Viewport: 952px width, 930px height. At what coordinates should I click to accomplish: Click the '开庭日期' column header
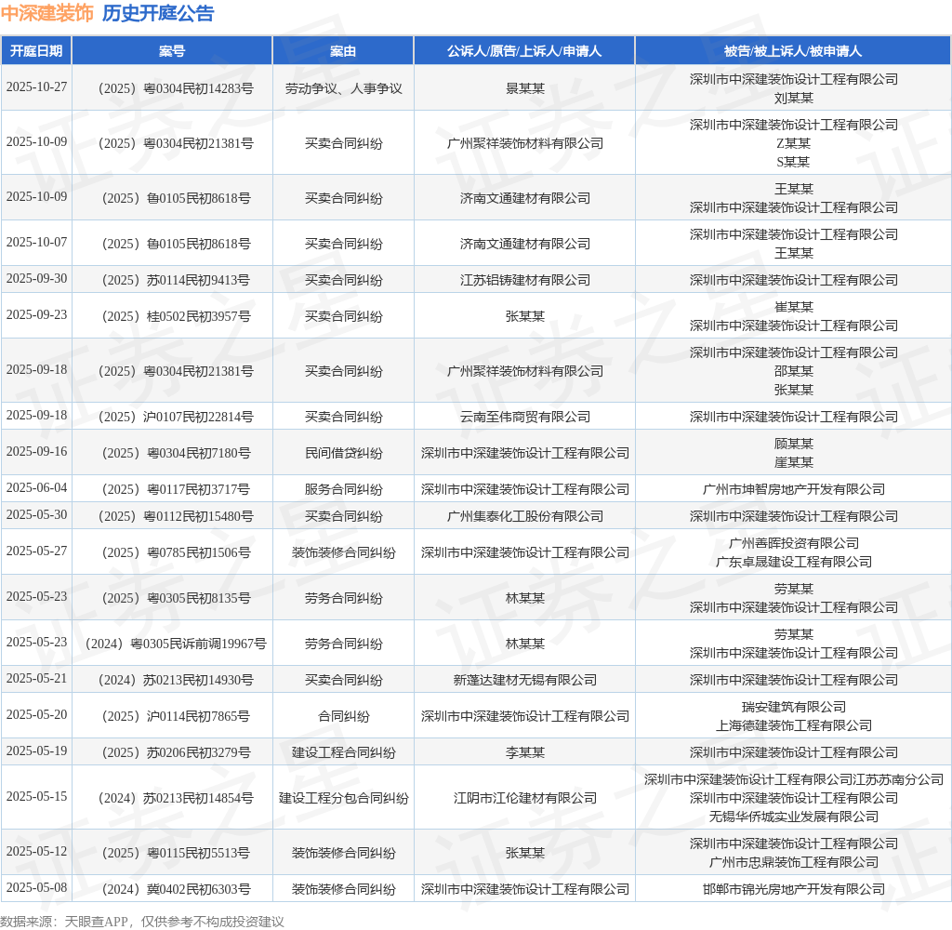36,51
